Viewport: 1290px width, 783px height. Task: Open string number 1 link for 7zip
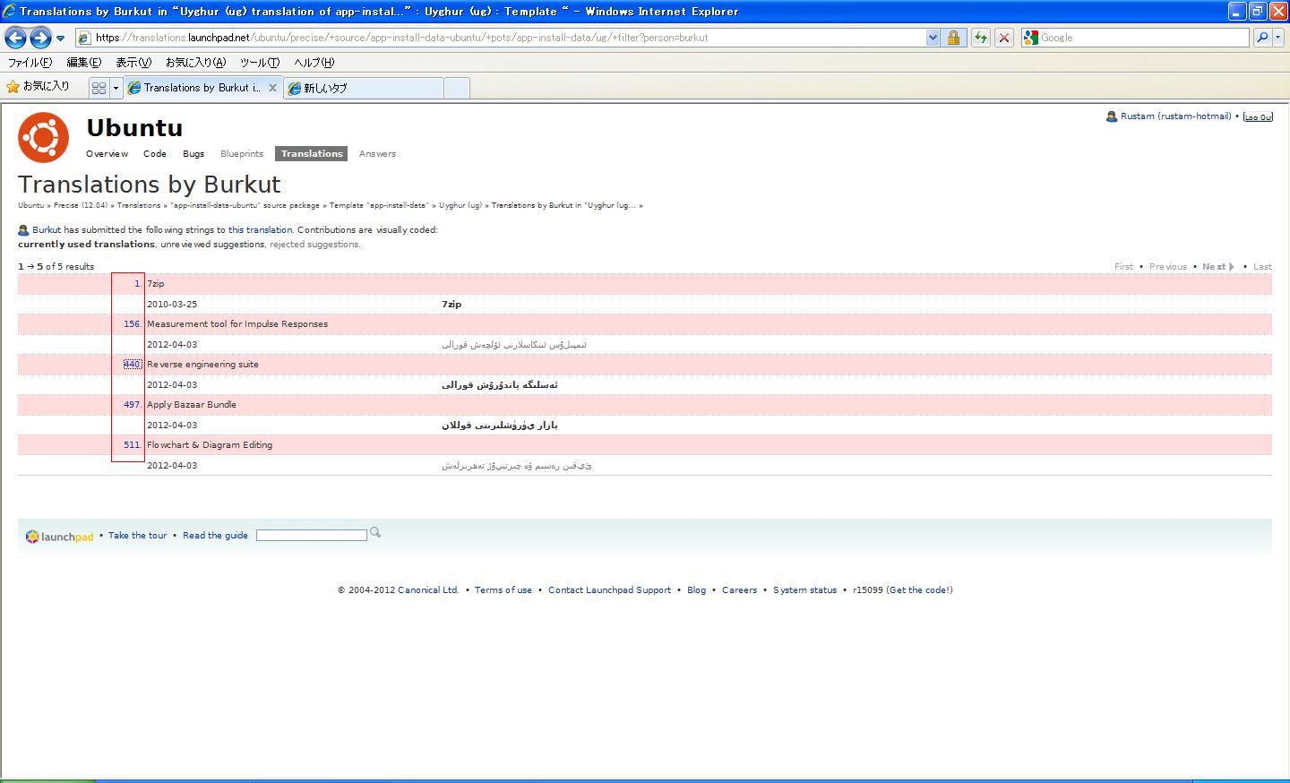click(137, 284)
